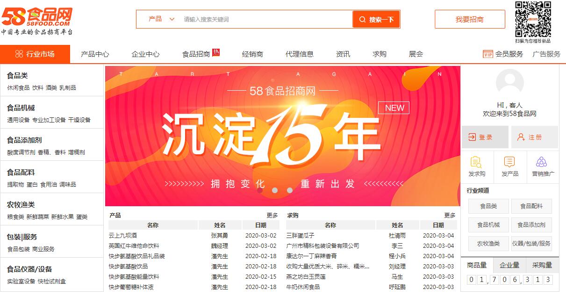This screenshot has height=296, width=566.
Task: Click 更多 in the 求购 list
Action: point(450,216)
